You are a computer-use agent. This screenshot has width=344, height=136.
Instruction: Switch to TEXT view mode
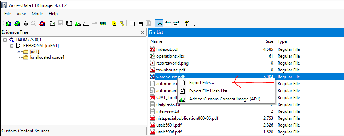[168, 23]
